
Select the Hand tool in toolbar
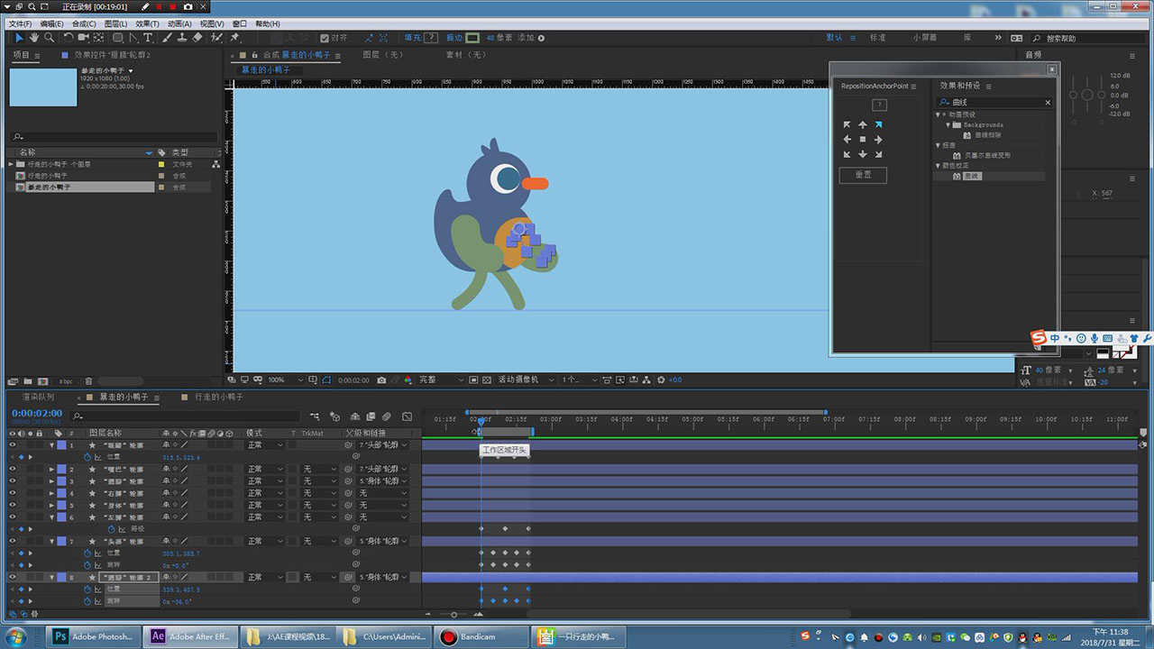tap(34, 38)
